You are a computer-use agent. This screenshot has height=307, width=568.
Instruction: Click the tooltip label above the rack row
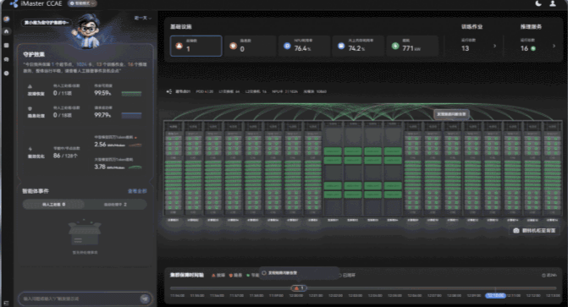pos(451,114)
